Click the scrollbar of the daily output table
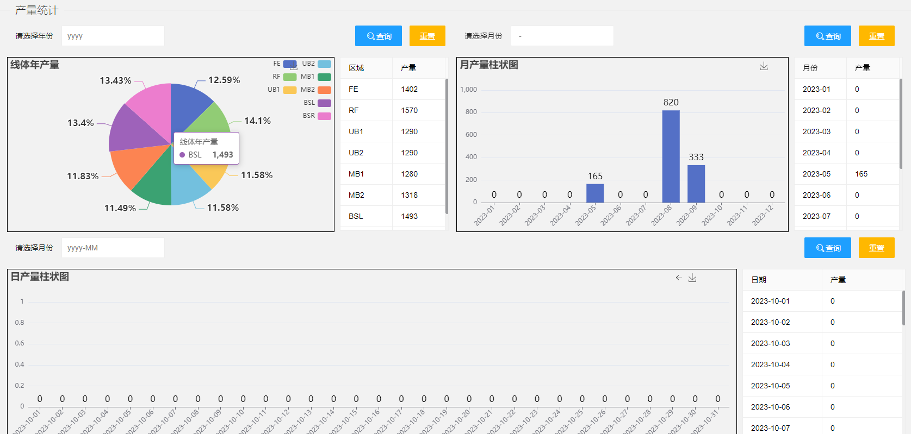This screenshot has height=434, width=911. (x=903, y=308)
